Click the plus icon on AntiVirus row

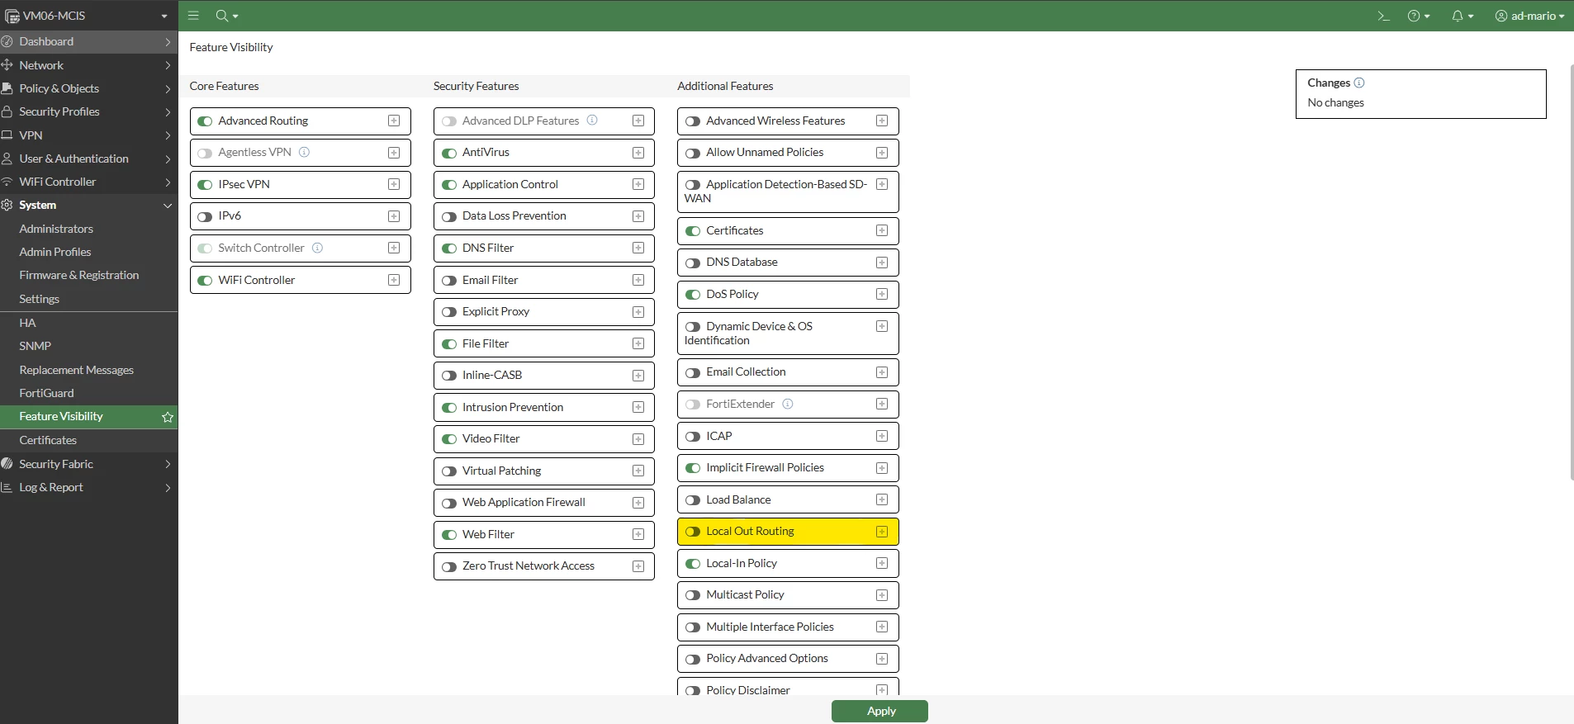(638, 153)
